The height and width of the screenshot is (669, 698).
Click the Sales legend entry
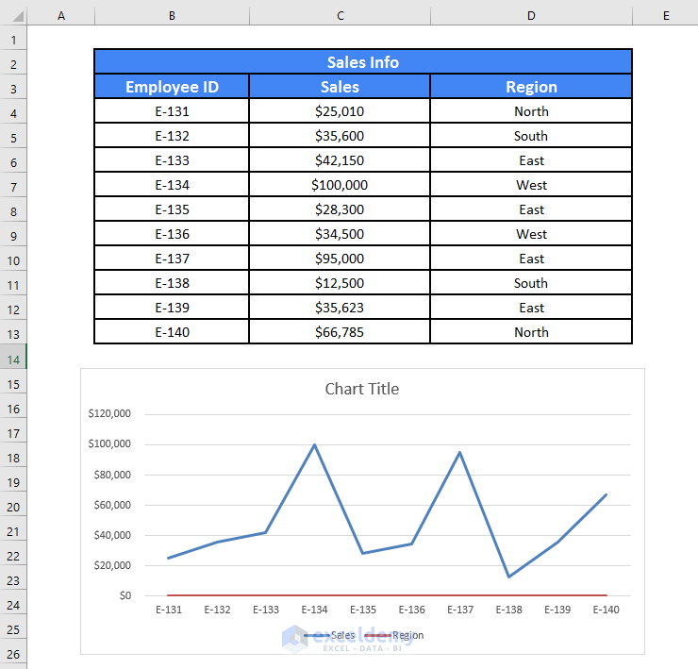[x=330, y=635]
